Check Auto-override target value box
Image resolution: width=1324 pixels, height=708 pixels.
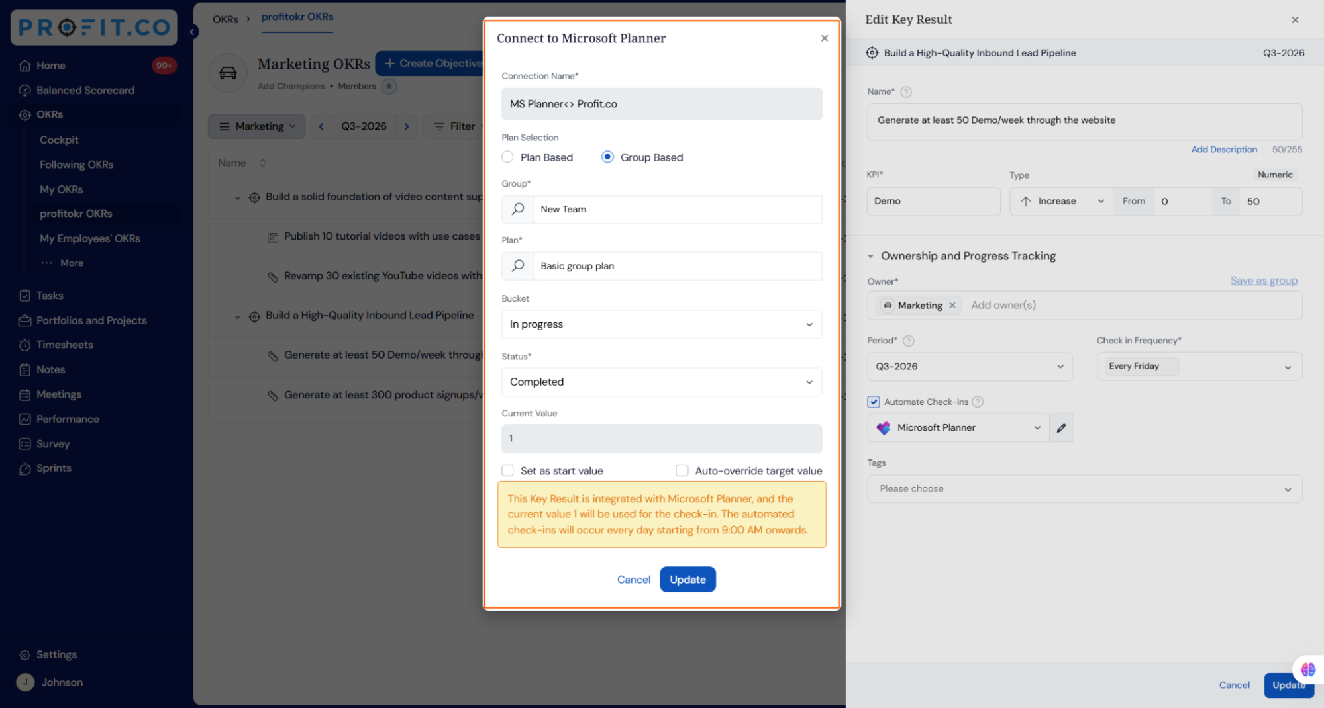(682, 470)
